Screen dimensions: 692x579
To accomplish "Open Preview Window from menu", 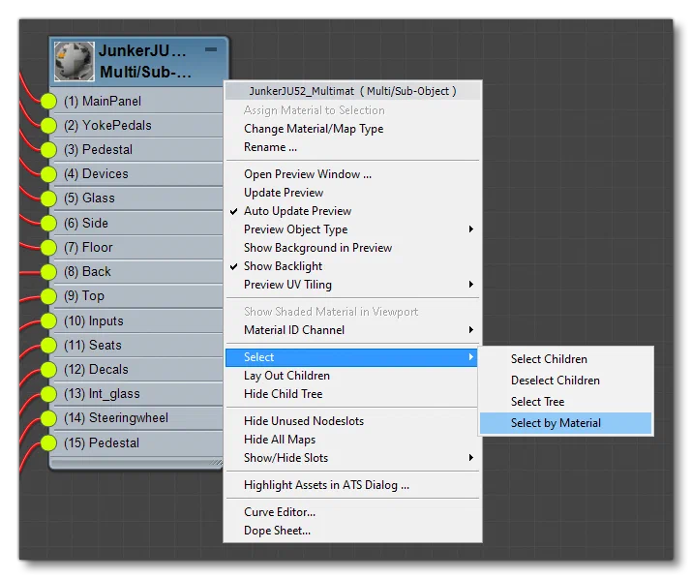I will click(x=352, y=174).
